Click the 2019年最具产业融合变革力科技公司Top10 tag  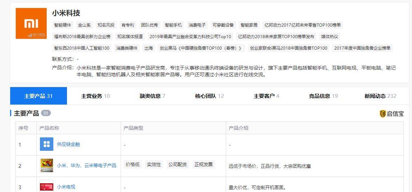click(190, 37)
